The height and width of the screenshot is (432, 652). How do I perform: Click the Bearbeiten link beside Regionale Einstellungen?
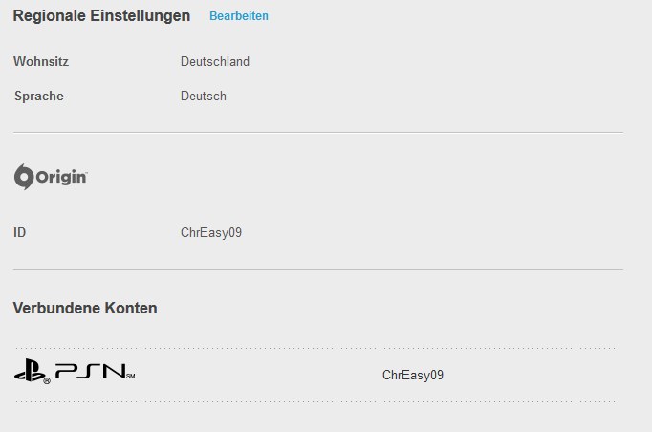point(239,16)
